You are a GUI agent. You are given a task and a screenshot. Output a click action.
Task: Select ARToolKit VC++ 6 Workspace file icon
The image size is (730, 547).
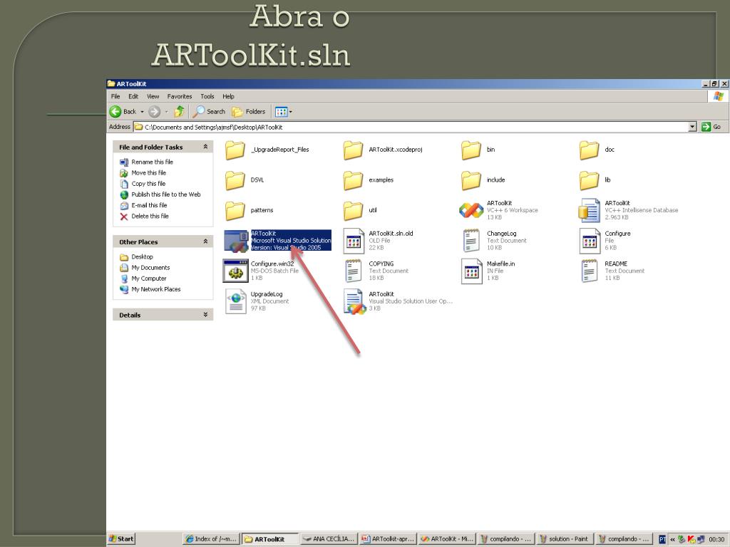tap(471, 210)
